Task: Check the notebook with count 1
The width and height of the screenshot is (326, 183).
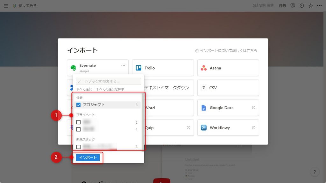Action: click(78, 129)
